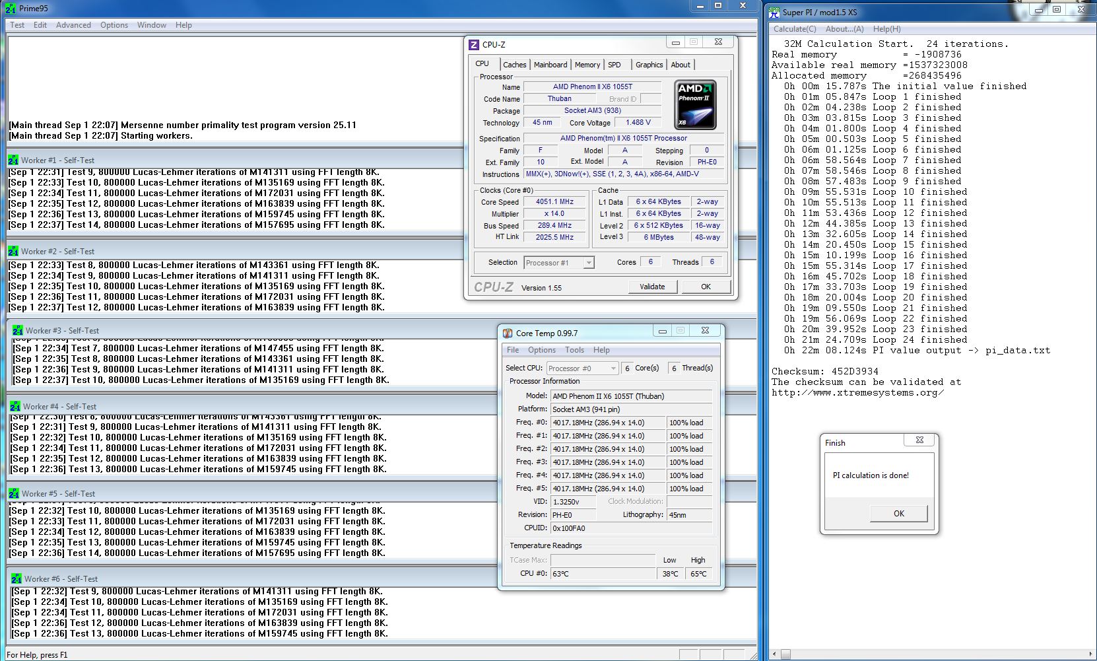Image resolution: width=1097 pixels, height=661 pixels.
Task: Open the Help menu in Prime95
Action: pyautogui.click(x=183, y=25)
